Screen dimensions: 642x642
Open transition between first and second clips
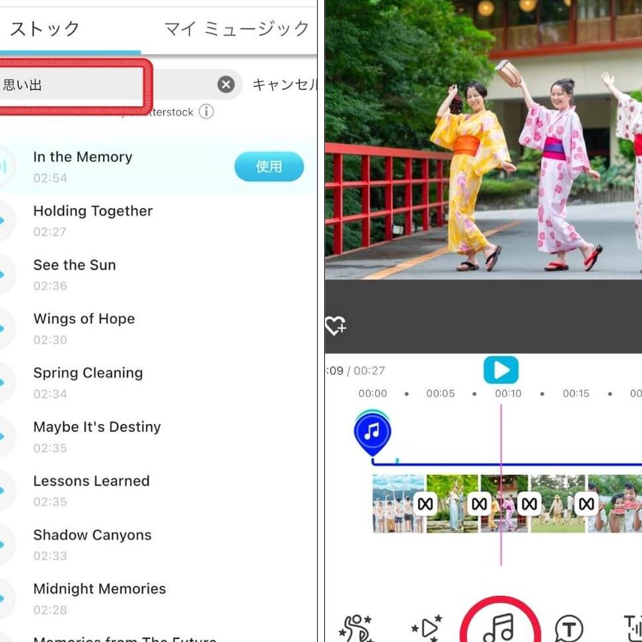tap(425, 504)
